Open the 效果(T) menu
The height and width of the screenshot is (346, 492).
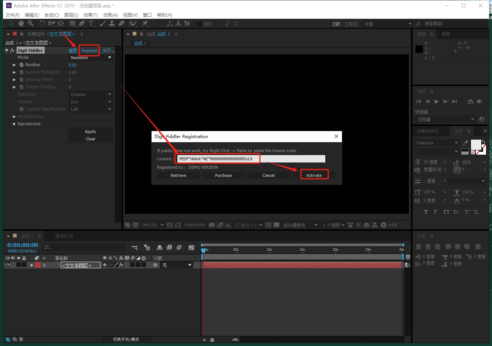point(91,15)
